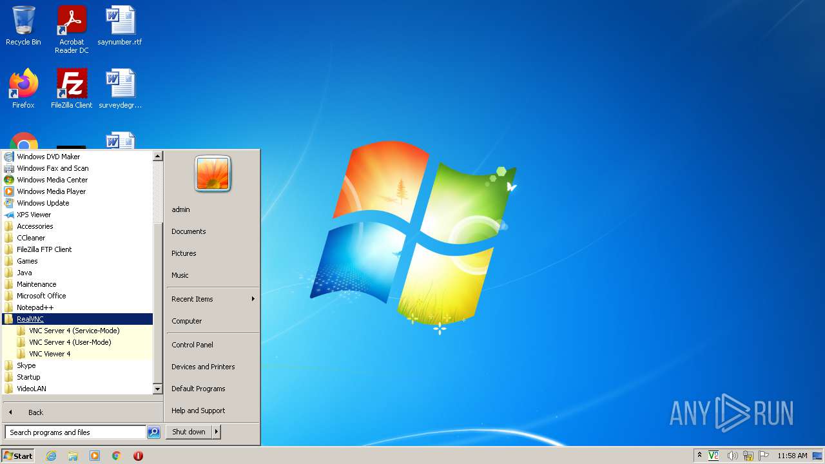825x464 pixels.
Task: Expand the CCleaner folder
Action: (x=77, y=238)
